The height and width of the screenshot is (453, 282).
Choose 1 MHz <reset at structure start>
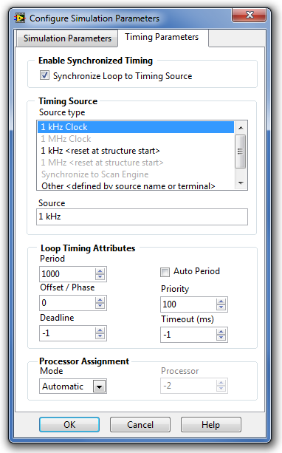[x=136, y=163]
